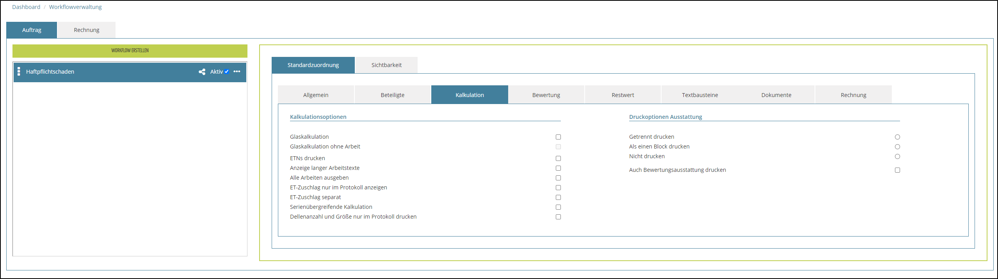Screen dimensions: 998x279
Task: Open the Sichtbarkeit tab
Action: click(x=386, y=65)
